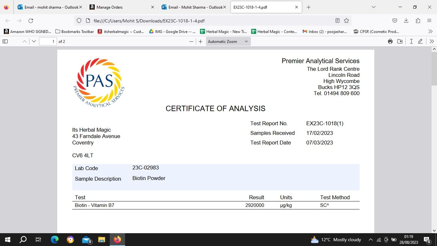Open the CPSR bookmark link
This screenshot has width=437, height=246.
point(376,31)
